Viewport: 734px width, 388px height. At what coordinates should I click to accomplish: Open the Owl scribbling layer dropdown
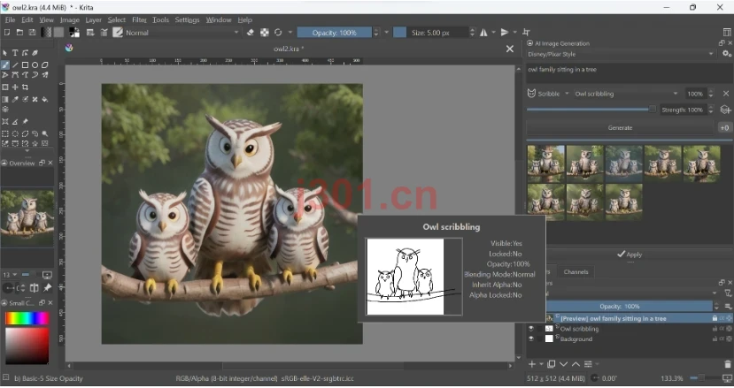pos(626,94)
